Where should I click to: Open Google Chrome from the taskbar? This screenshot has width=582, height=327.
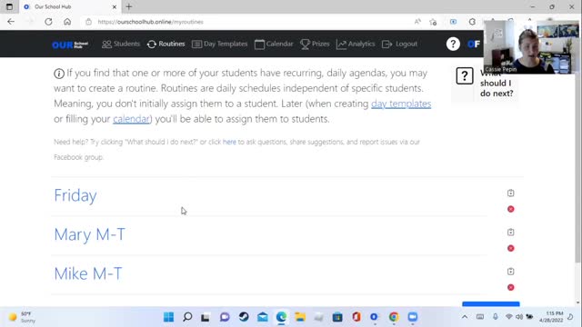[394, 317]
